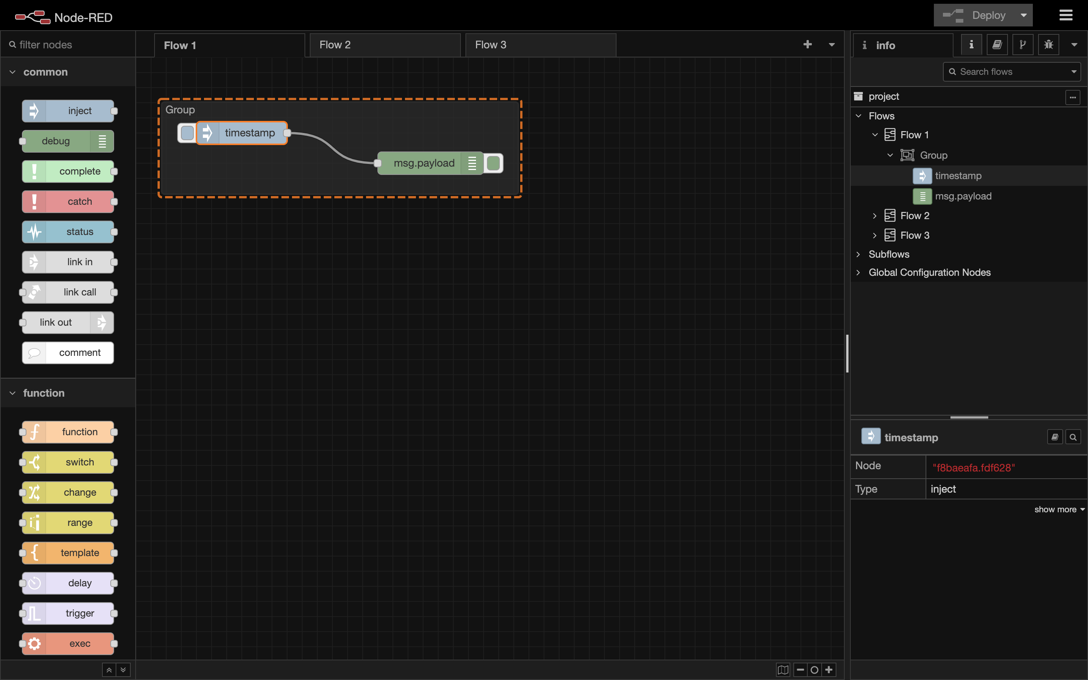1088x680 pixels.
Task: Open the main hamburger menu
Action: [x=1065, y=15]
